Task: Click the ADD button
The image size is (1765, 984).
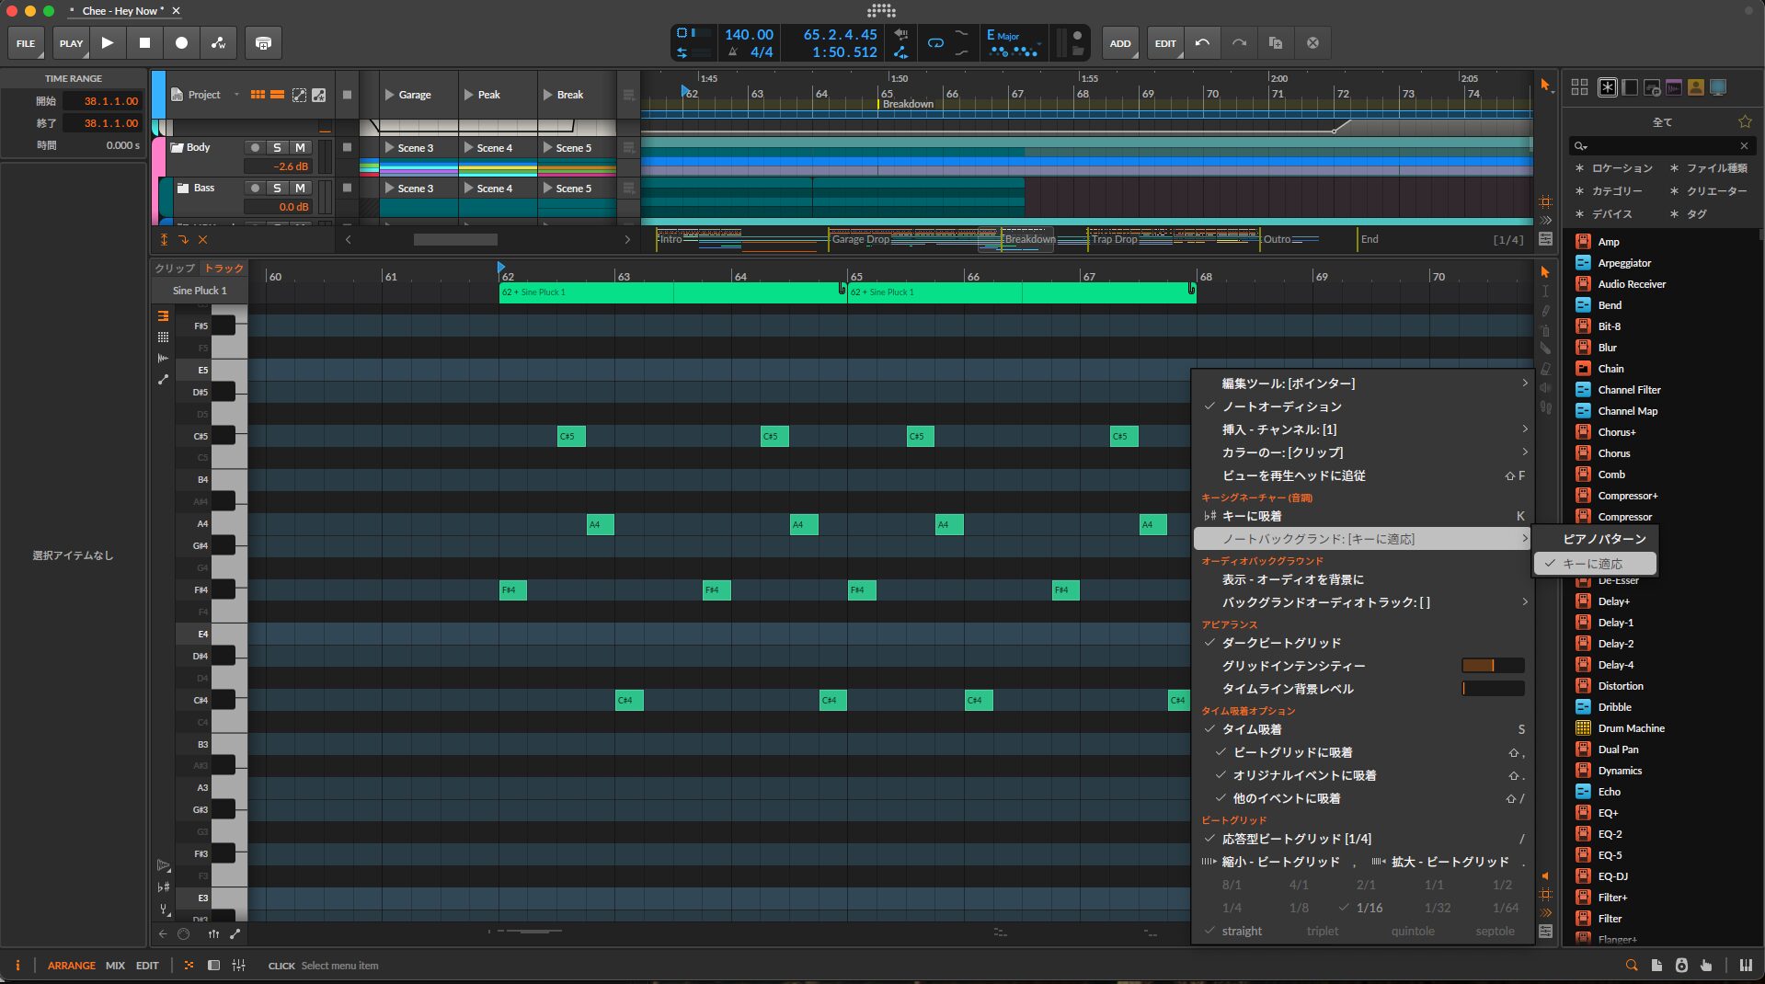Action: click(x=1119, y=43)
